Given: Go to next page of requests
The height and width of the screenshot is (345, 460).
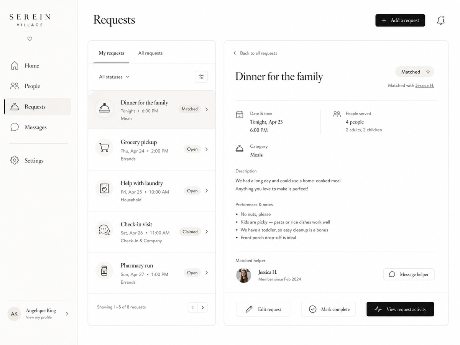Looking at the screenshot, I should [202, 307].
